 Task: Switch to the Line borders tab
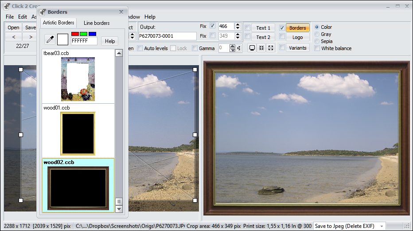[x=97, y=23]
